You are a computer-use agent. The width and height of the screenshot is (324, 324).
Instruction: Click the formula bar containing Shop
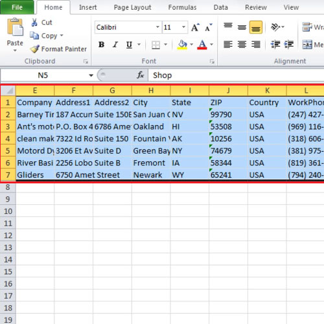236,75
